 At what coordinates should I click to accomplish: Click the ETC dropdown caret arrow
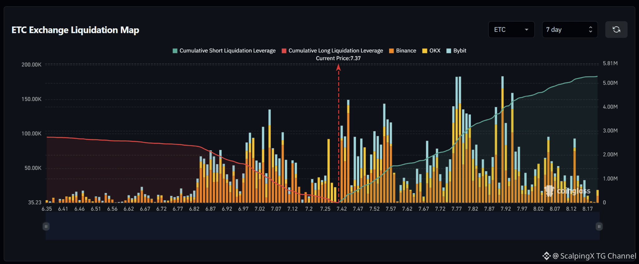click(x=527, y=30)
